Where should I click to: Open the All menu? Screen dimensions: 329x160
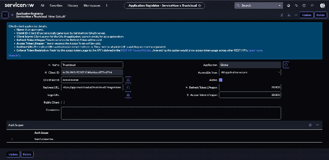pyautogui.click(x=43, y=5)
